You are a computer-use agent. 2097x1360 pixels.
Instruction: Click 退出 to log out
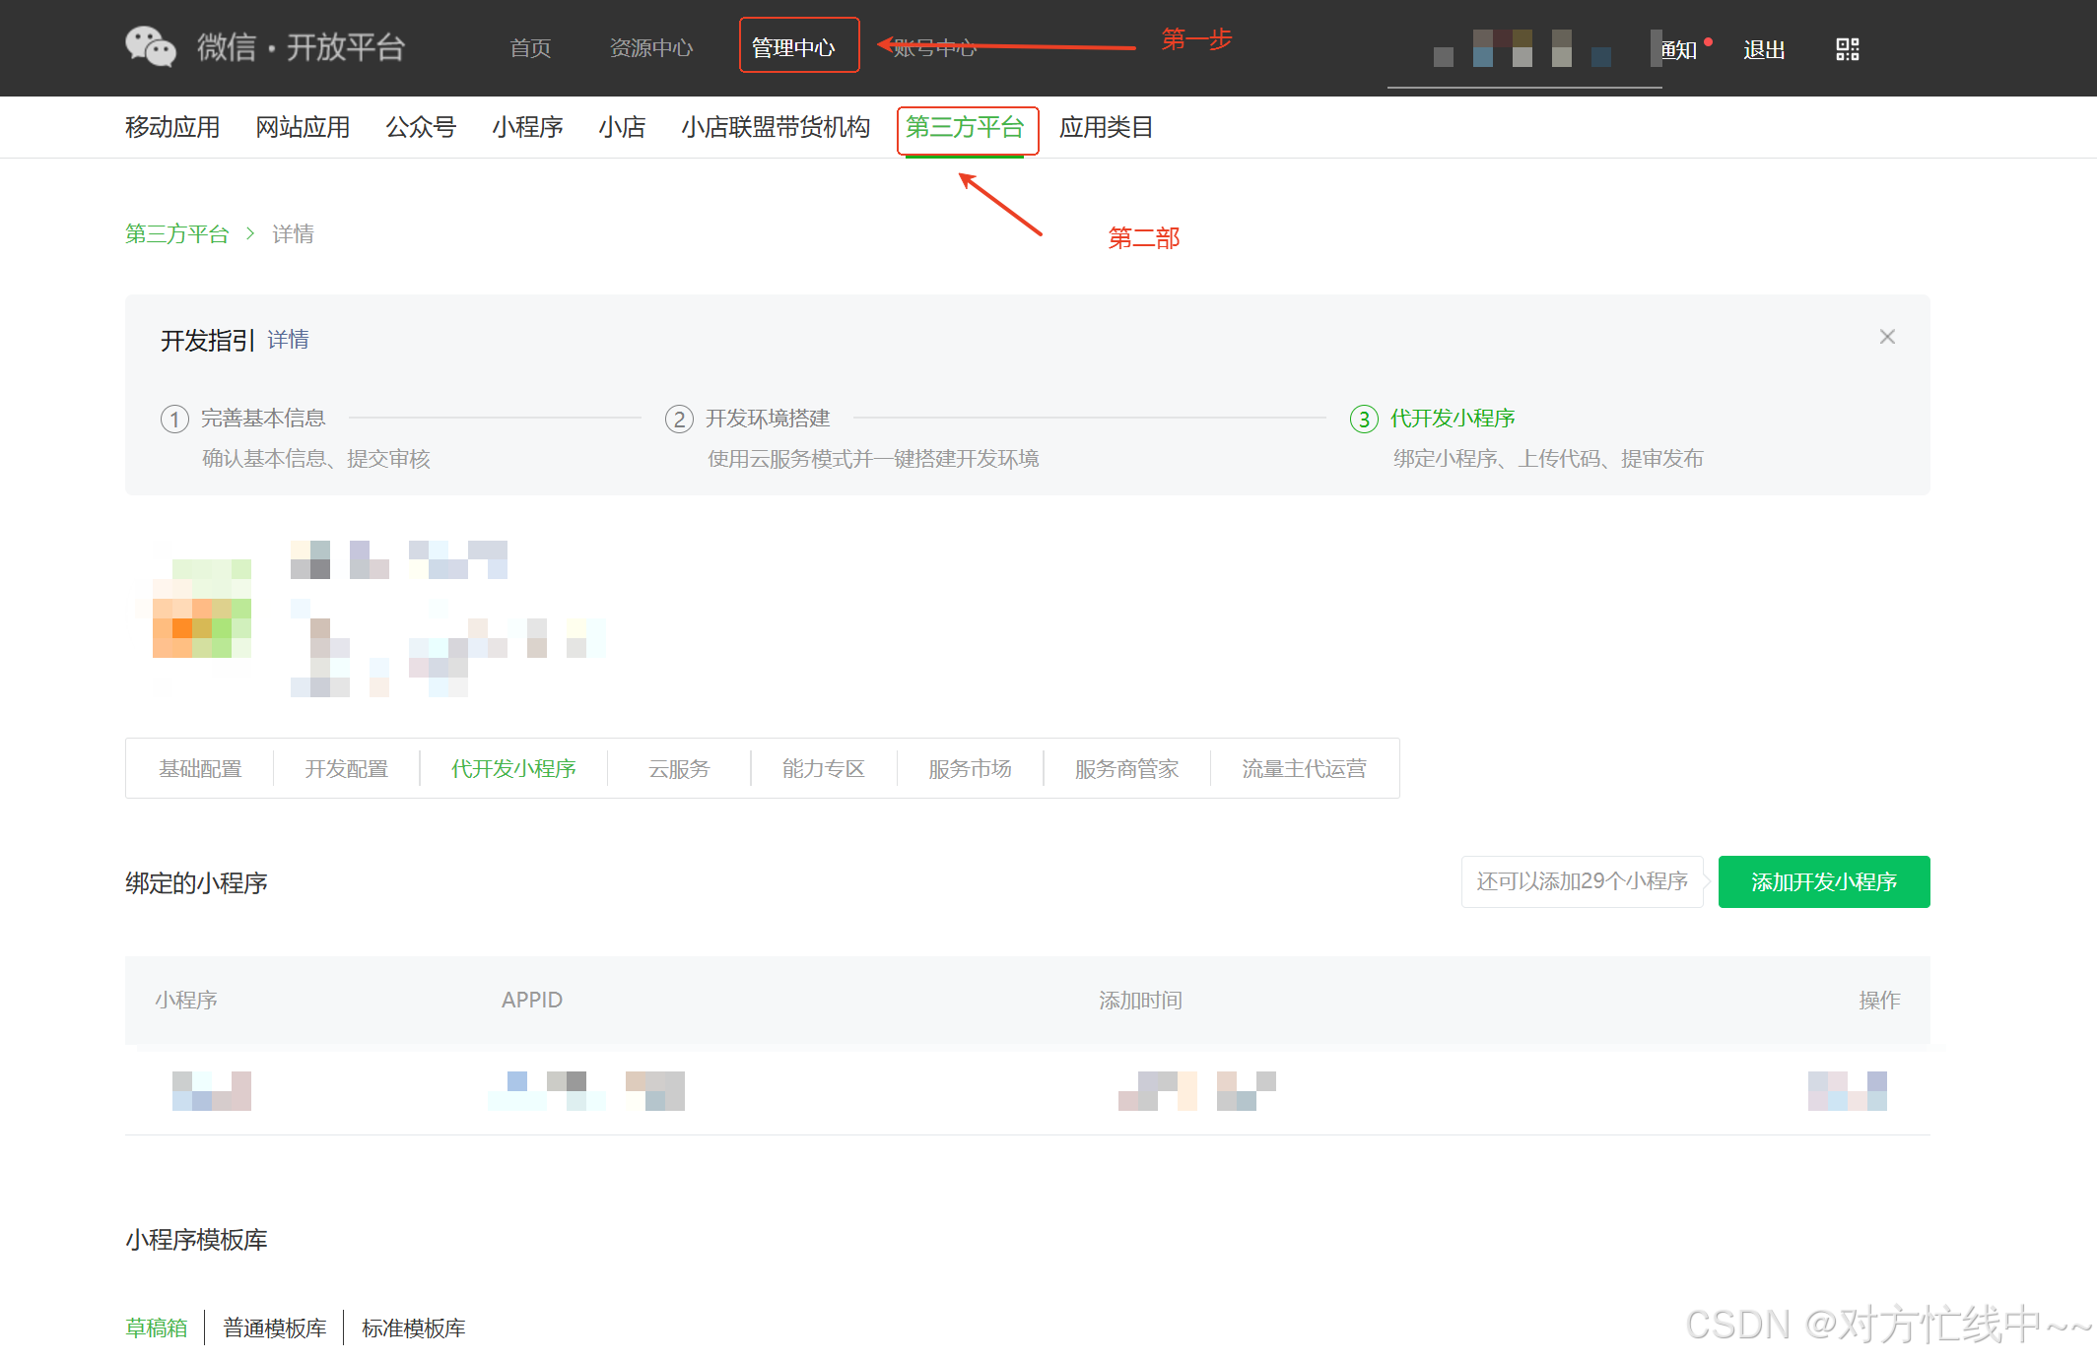[1763, 49]
